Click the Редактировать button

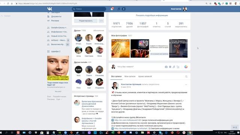[x=86, y=21]
